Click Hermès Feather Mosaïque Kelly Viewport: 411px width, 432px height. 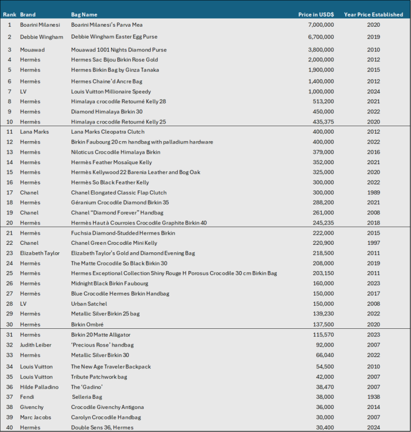(x=111, y=163)
